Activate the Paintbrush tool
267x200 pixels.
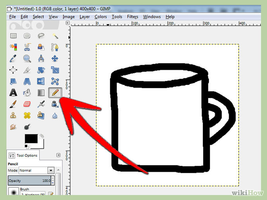tap(13, 104)
